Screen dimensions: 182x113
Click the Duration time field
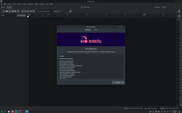tap(172, 108)
